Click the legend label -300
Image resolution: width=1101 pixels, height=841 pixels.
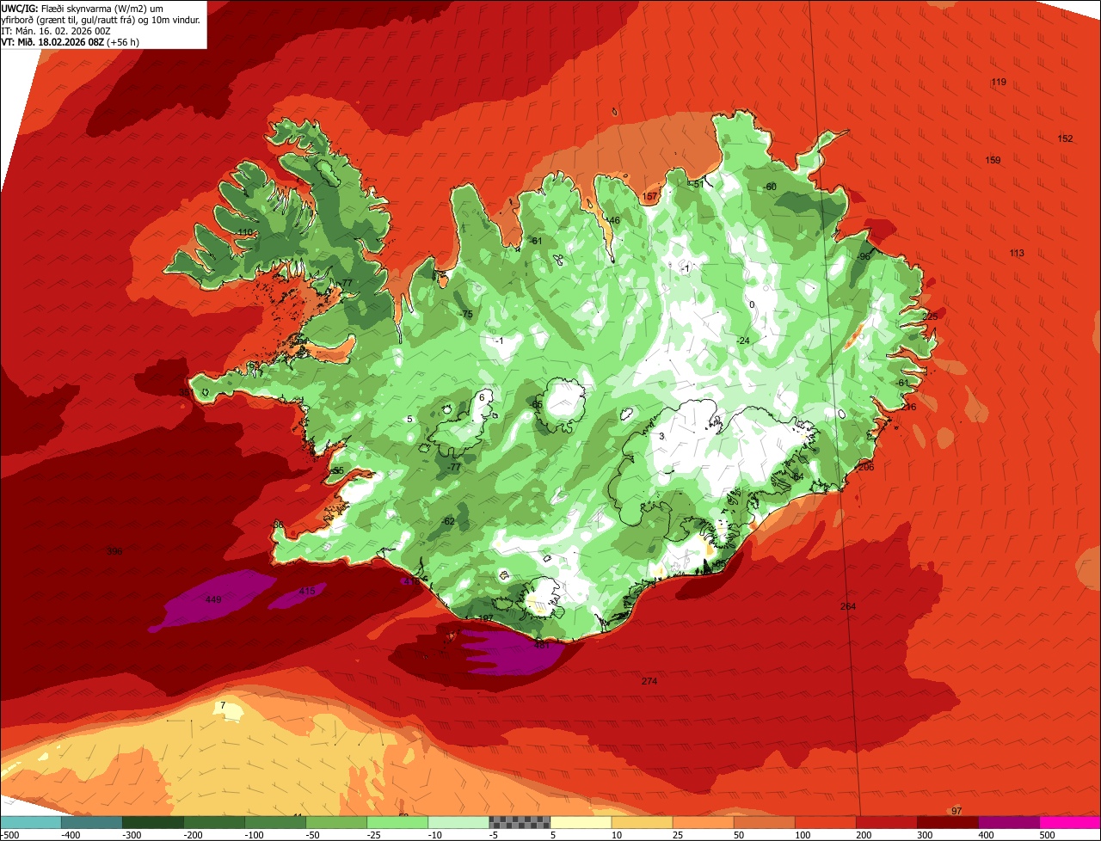click(x=132, y=835)
